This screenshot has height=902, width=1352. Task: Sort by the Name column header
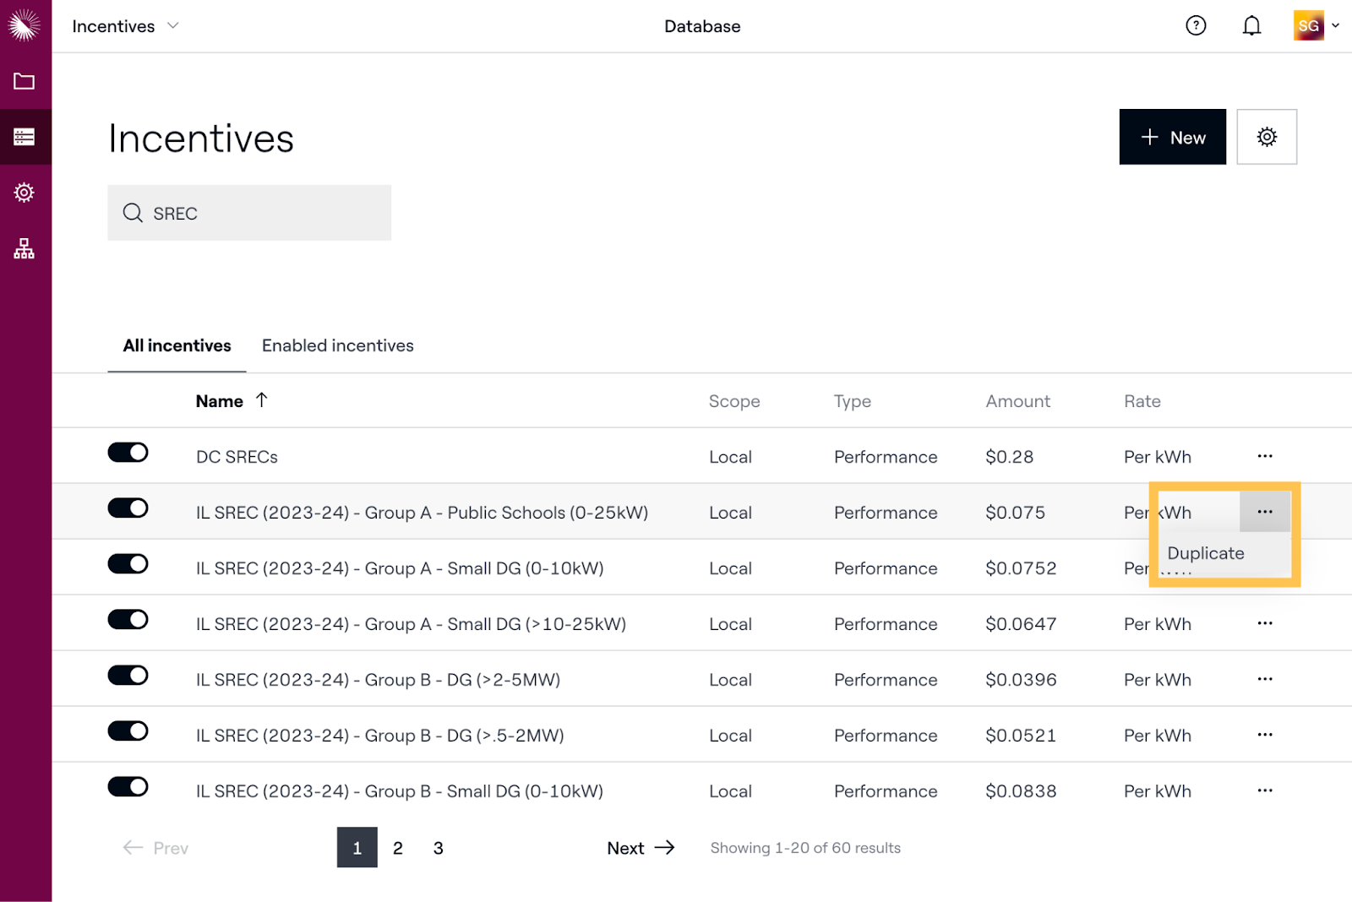[220, 401]
